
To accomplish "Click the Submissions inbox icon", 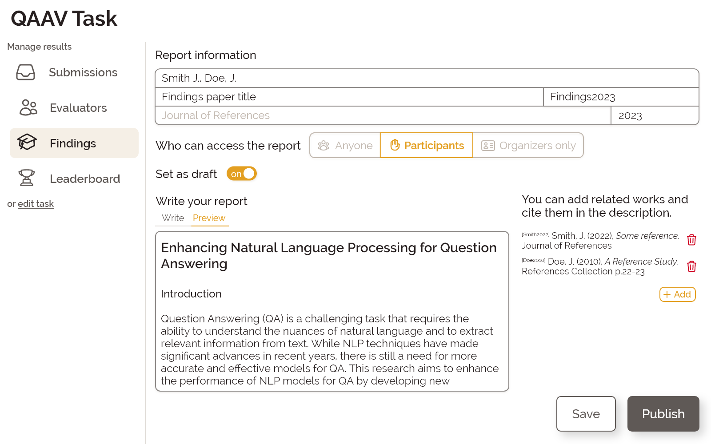I will coord(25,72).
